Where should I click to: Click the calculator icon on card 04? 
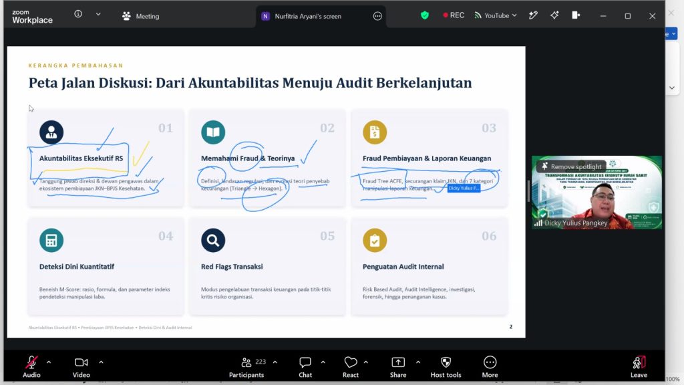(x=51, y=240)
